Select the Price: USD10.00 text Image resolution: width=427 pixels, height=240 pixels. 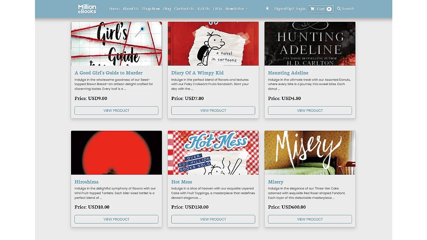pyautogui.click(x=92, y=207)
